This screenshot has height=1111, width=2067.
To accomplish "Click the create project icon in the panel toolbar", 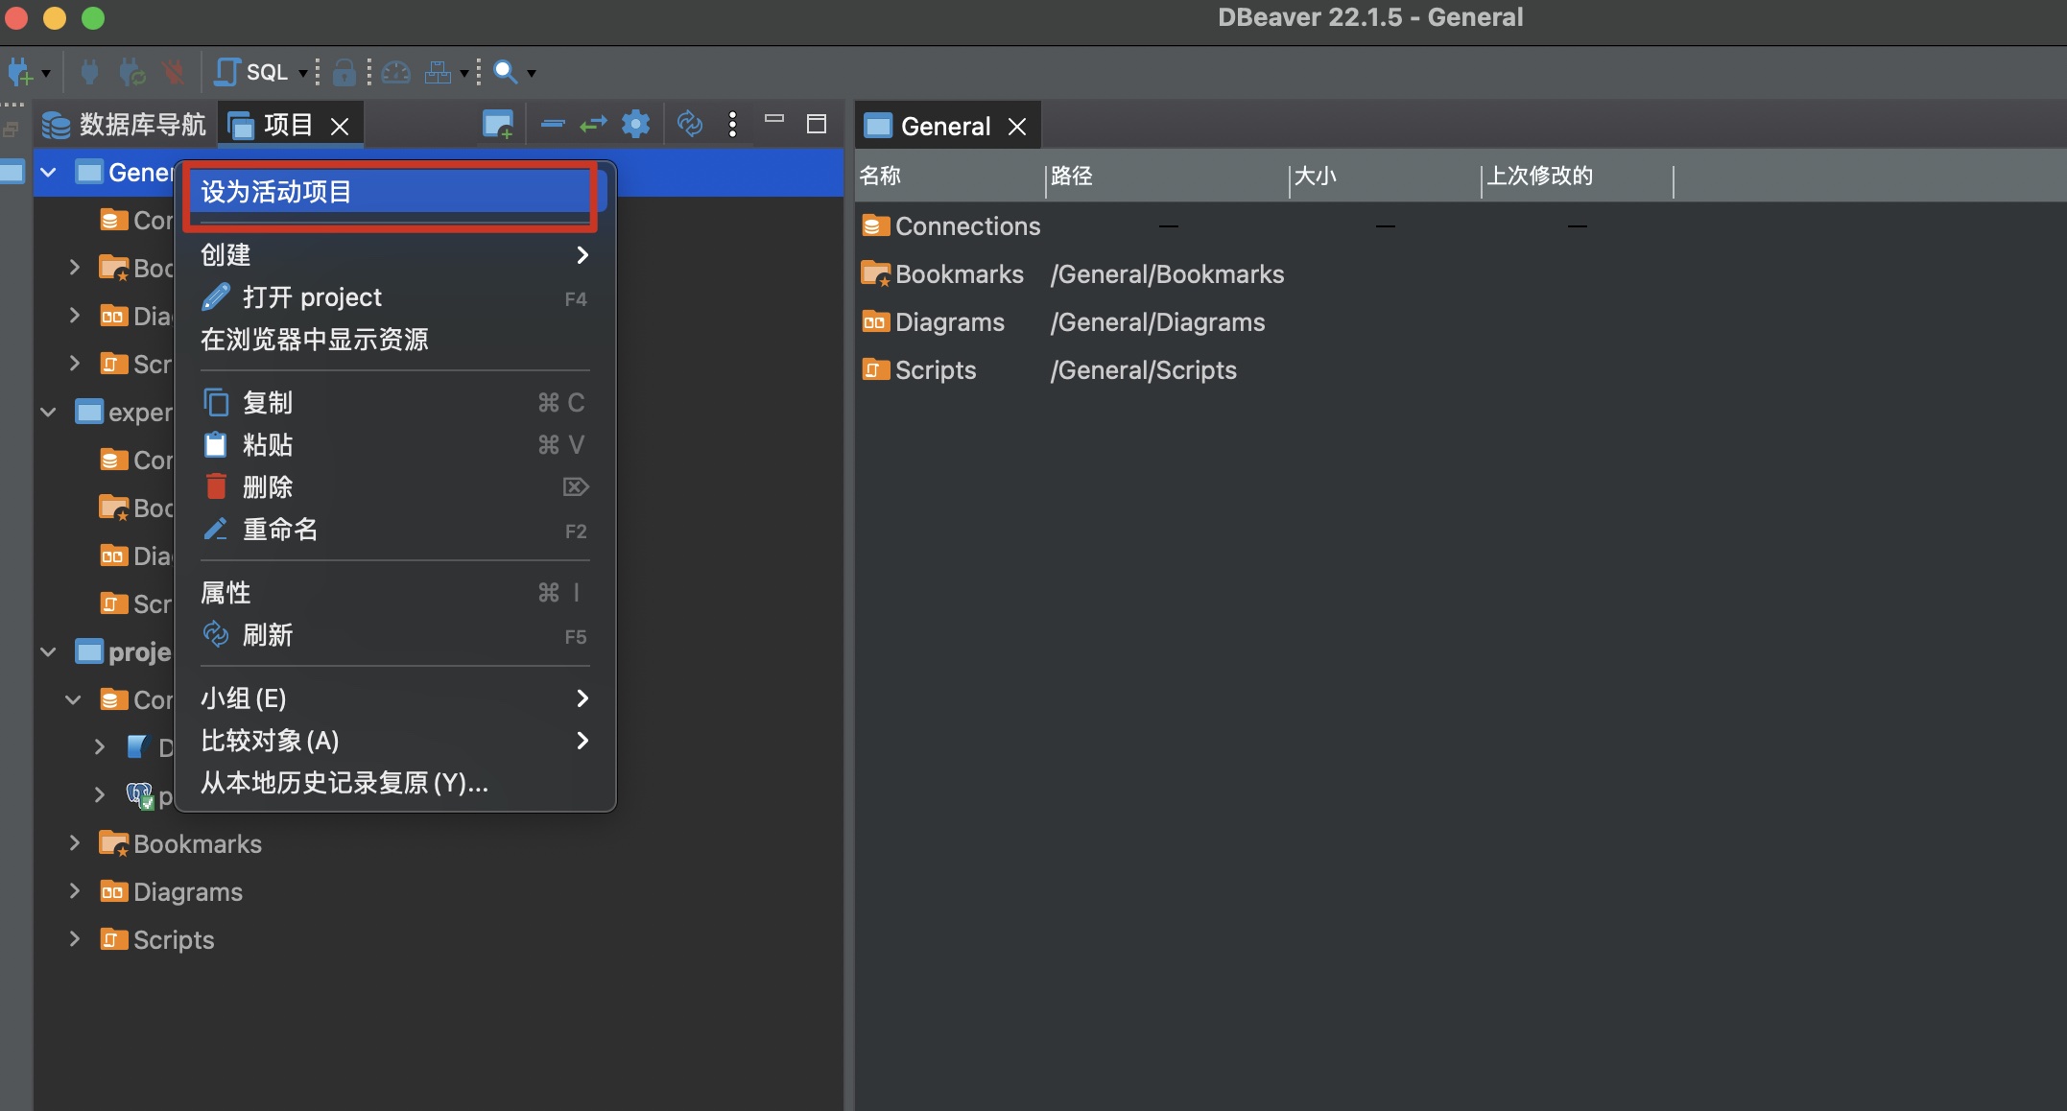I will 498,124.
